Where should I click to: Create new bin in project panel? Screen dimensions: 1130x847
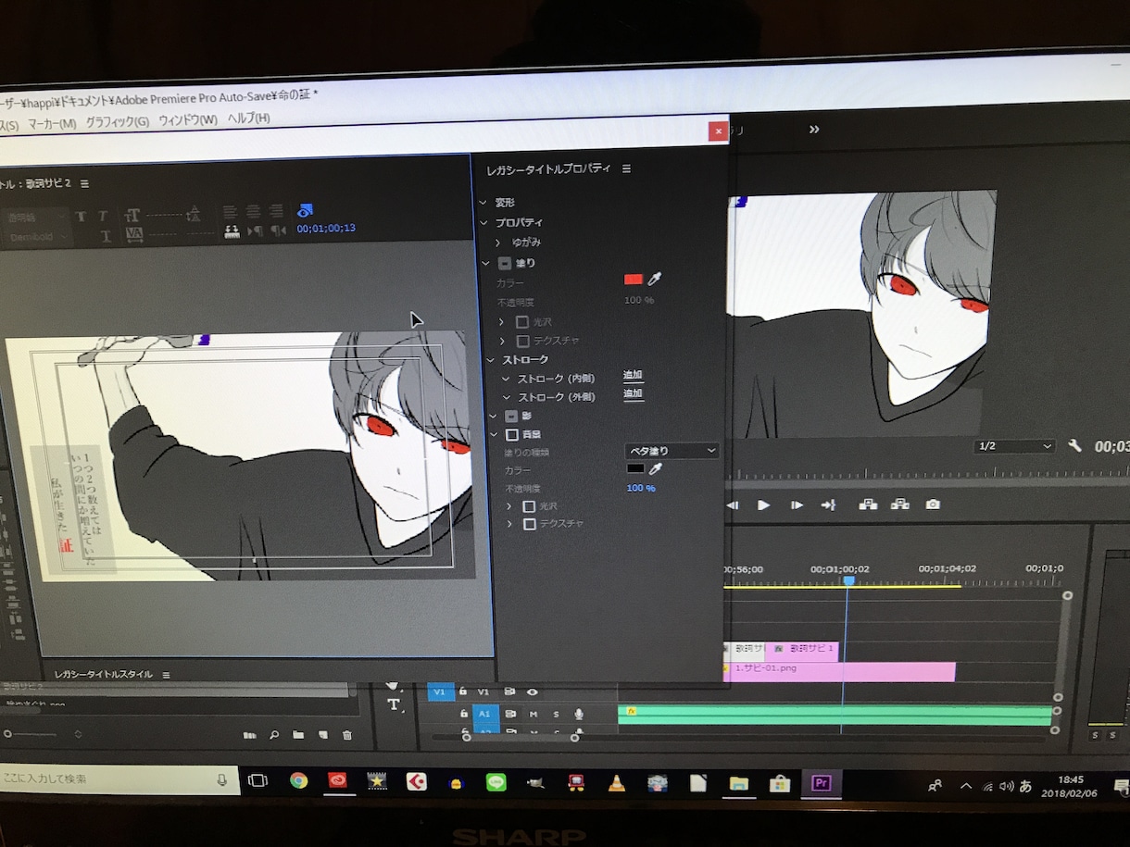(298, 735)
